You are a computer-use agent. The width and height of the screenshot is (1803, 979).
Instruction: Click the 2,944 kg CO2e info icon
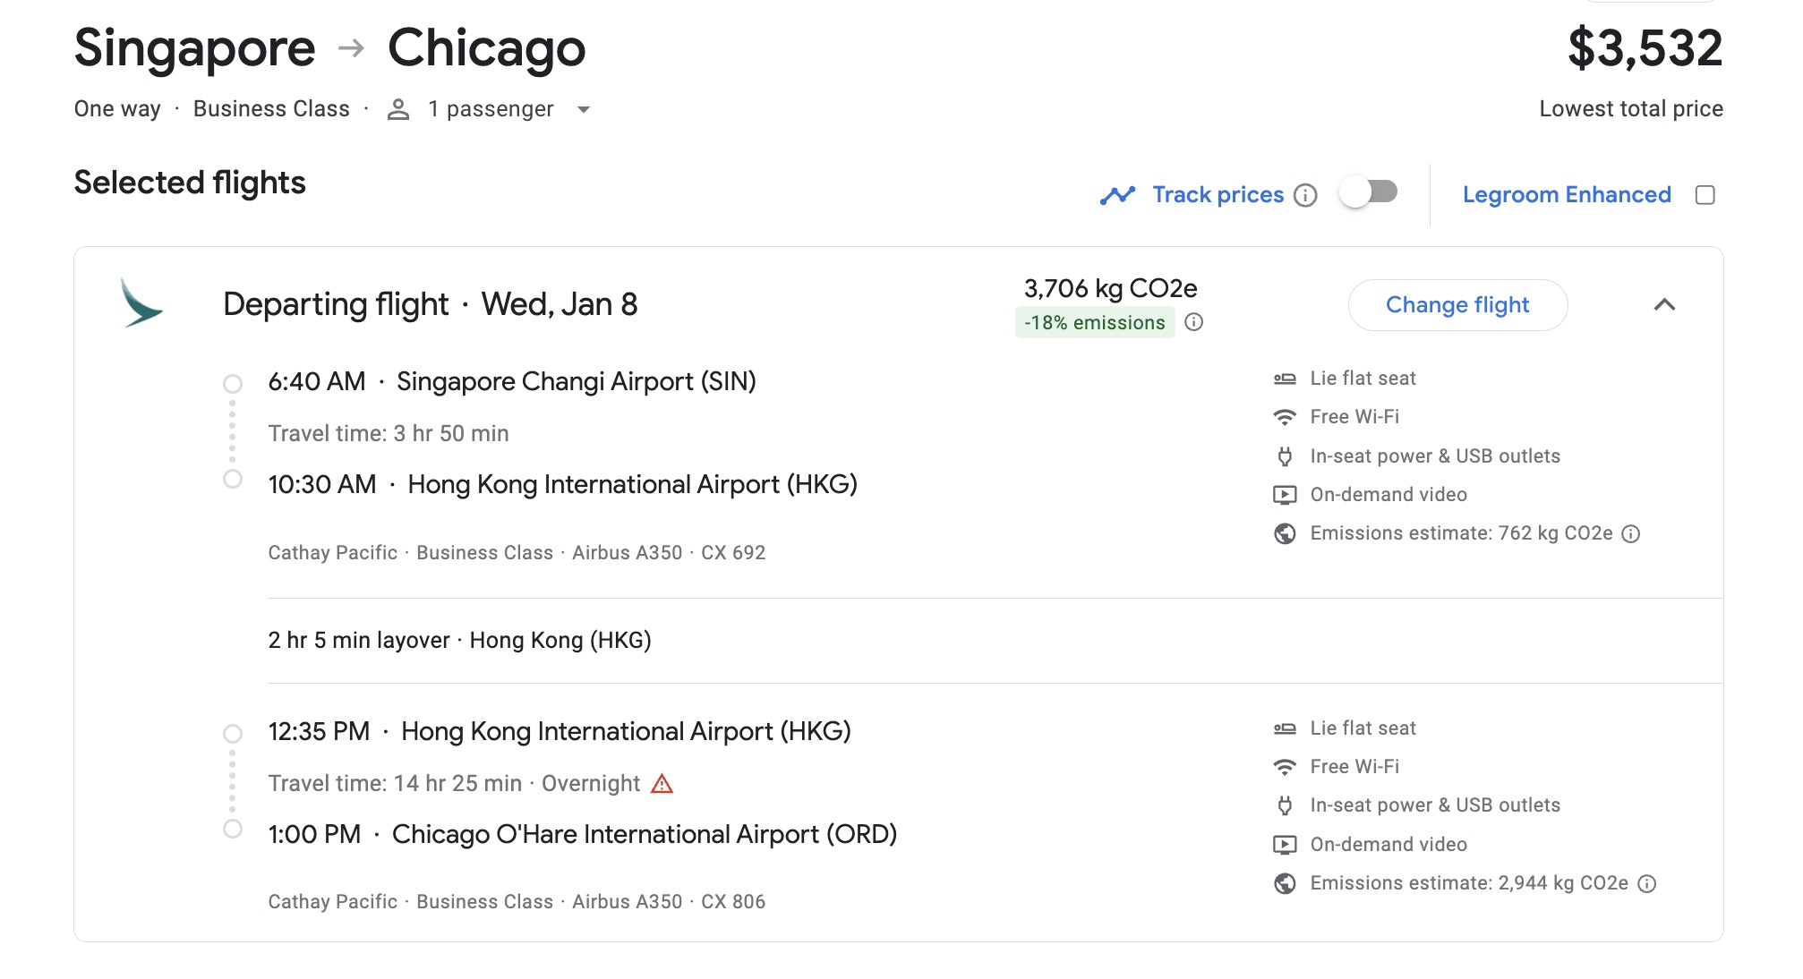tap(1647, 883)
